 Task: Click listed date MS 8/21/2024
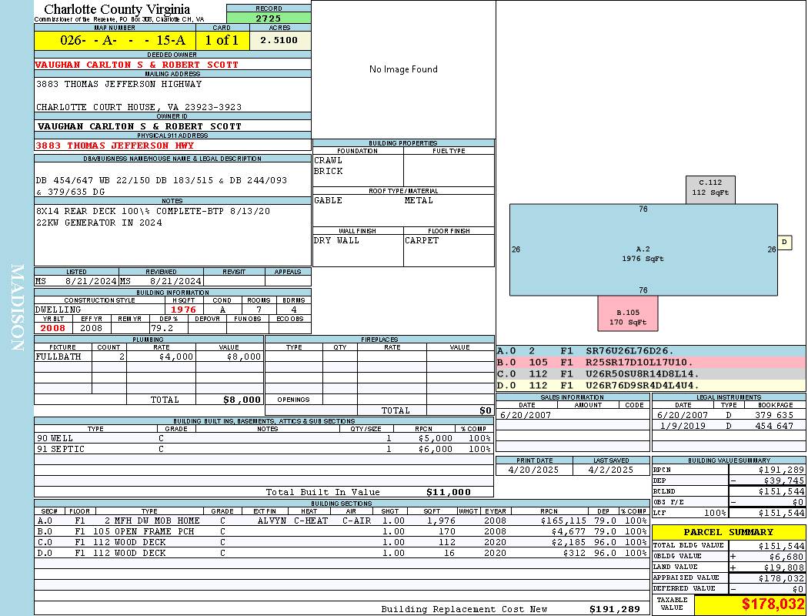[76, 282]
